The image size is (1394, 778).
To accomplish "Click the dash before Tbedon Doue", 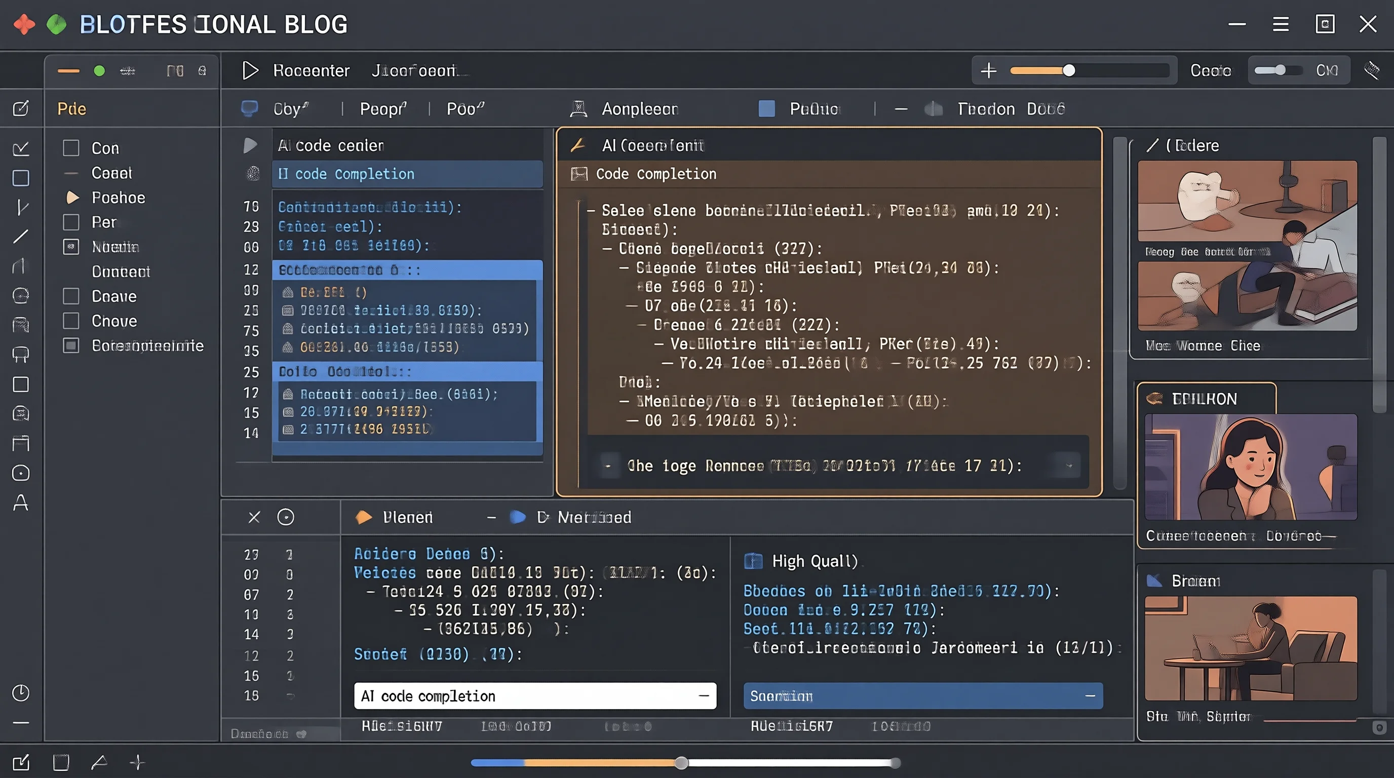I will click(x=901, y=109).
